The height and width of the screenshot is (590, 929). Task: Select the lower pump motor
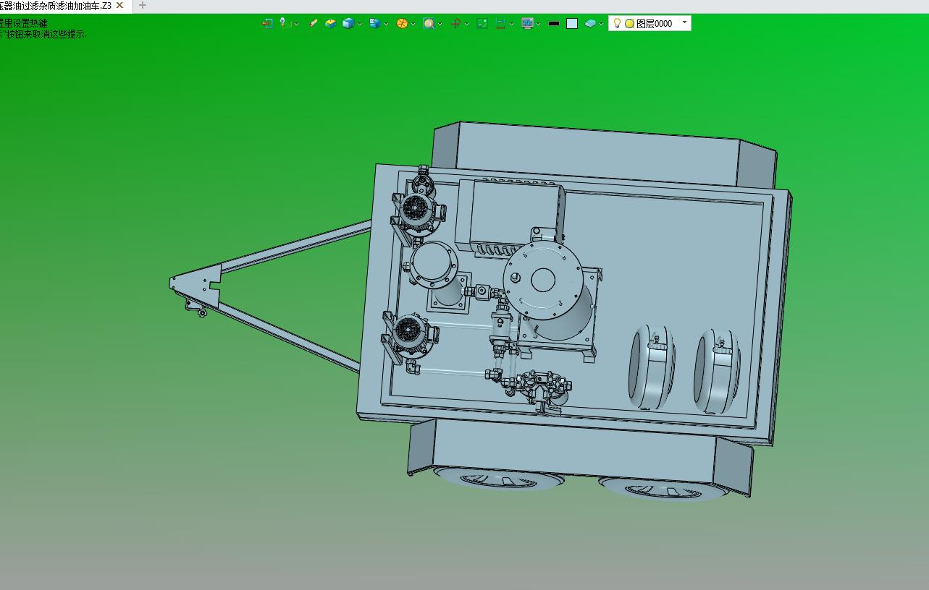409,335
